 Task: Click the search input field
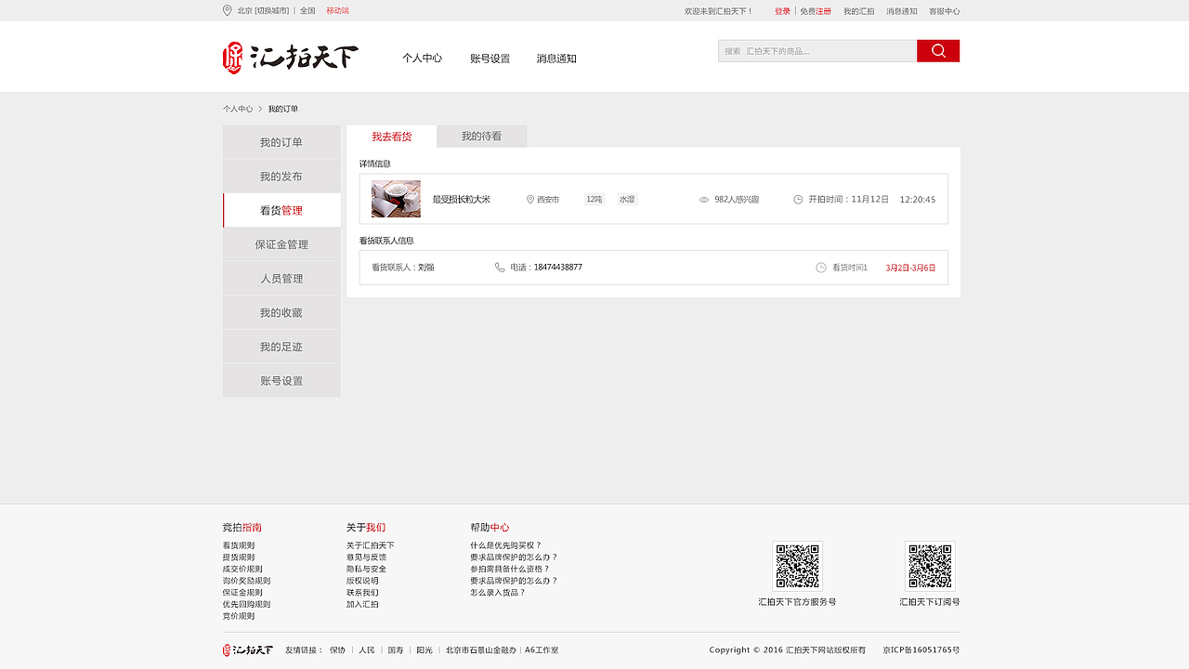(x=817, y=50)
